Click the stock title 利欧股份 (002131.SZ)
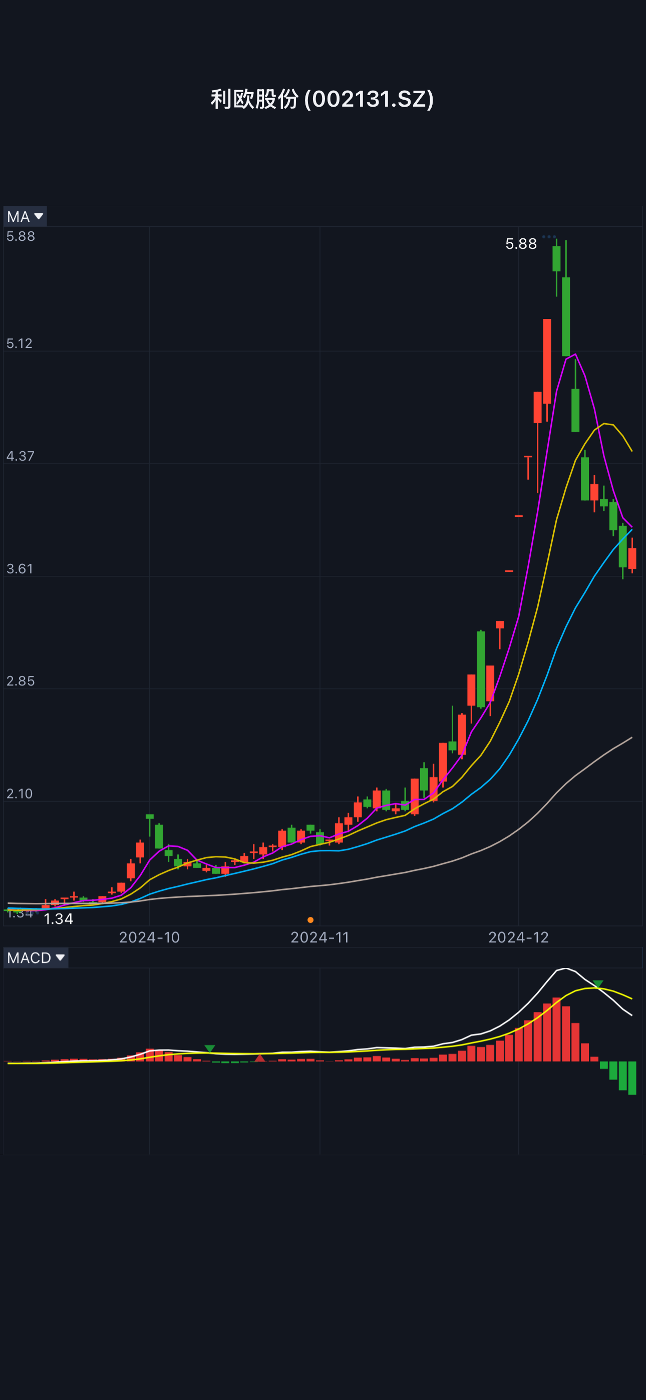Screen dimensions: 646x1400 point(322,99)
